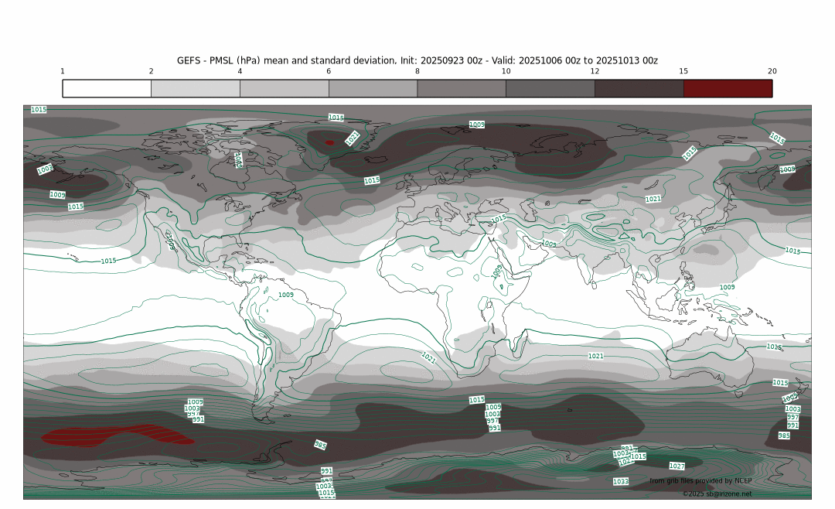
Task: Click the red hatched area in South Pacific
Action: 116,437
